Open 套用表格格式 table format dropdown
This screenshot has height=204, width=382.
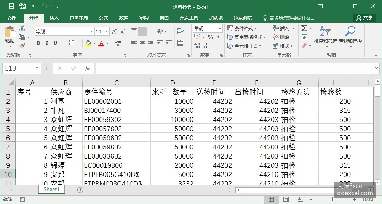point(246,37)
